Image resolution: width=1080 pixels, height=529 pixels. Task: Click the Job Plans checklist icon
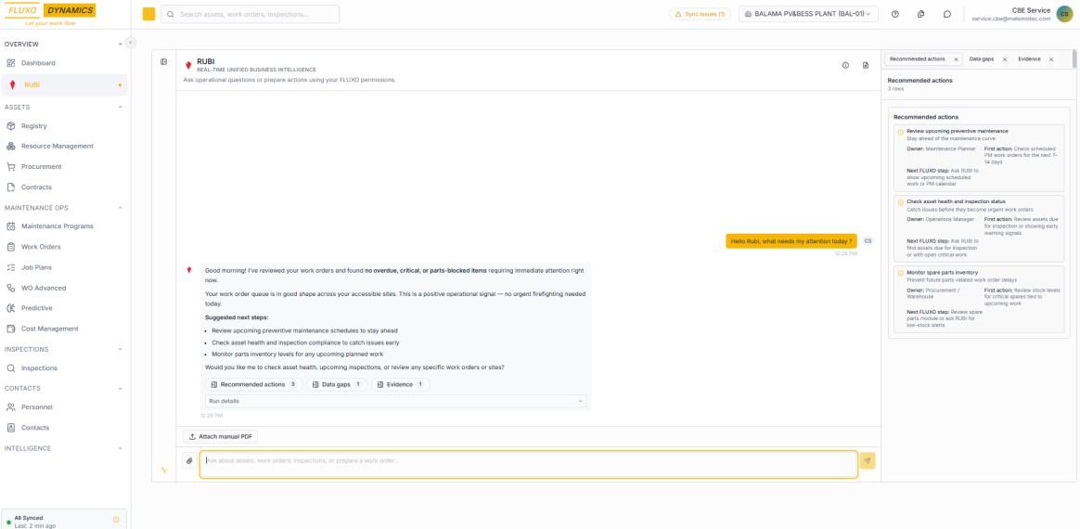pos(11,267)
